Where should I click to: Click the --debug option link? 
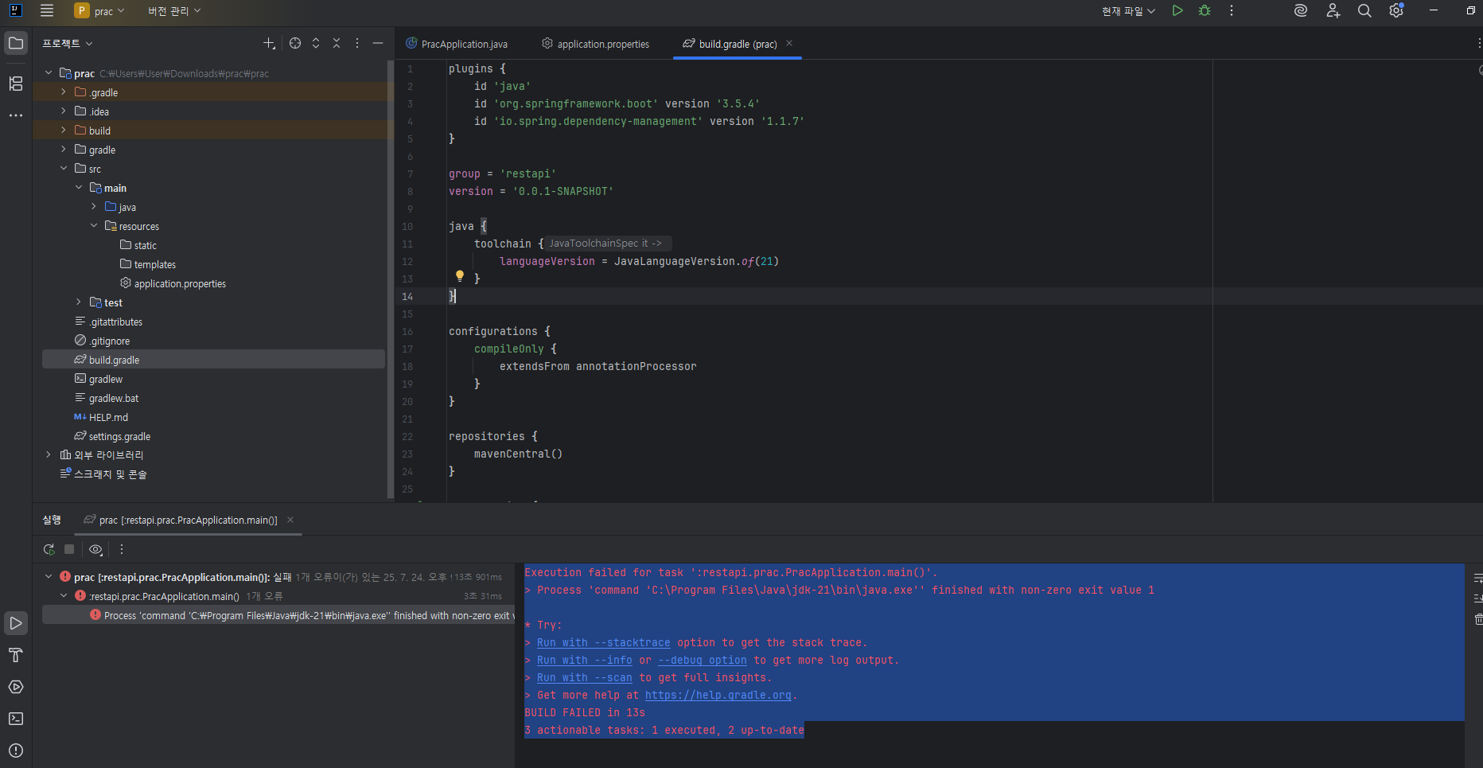[x=702, y=660]
